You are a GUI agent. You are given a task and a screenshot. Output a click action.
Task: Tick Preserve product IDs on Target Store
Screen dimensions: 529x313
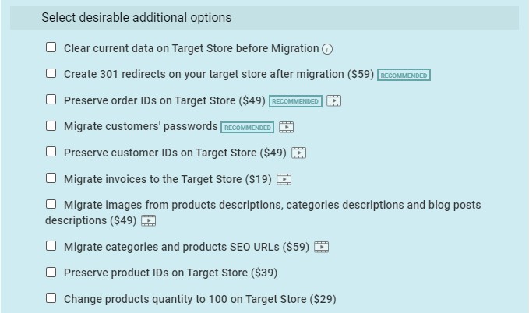coord(51,273)
